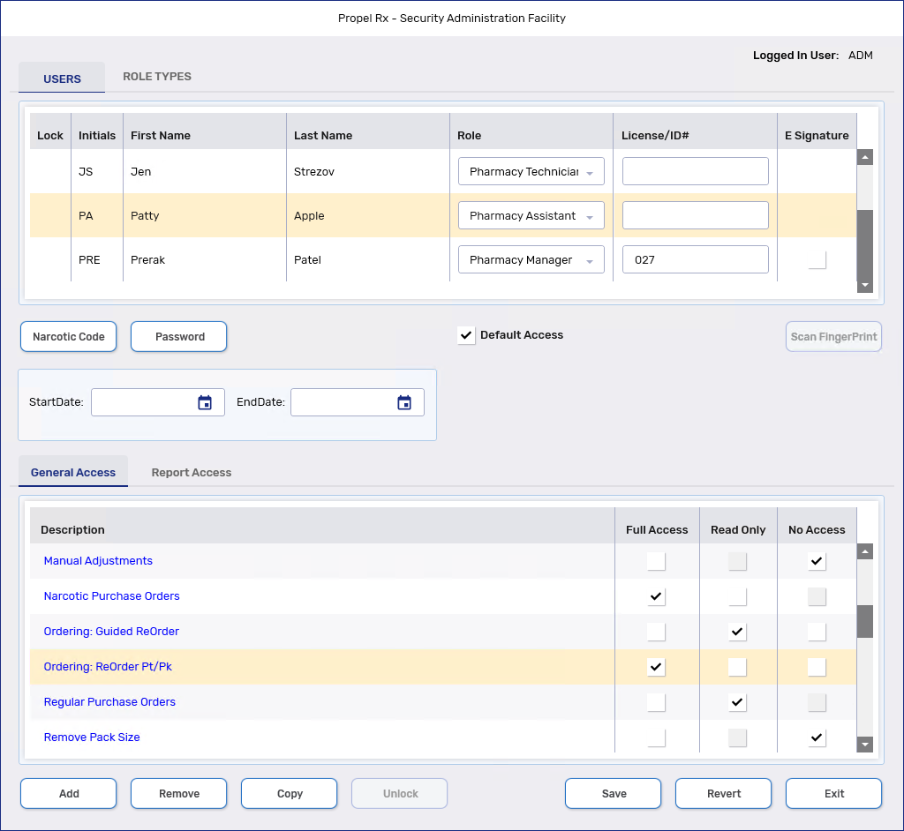Toggle the Default Access checkbox
The width and height of the screenshot is (904, 831).
coord(467,336)
